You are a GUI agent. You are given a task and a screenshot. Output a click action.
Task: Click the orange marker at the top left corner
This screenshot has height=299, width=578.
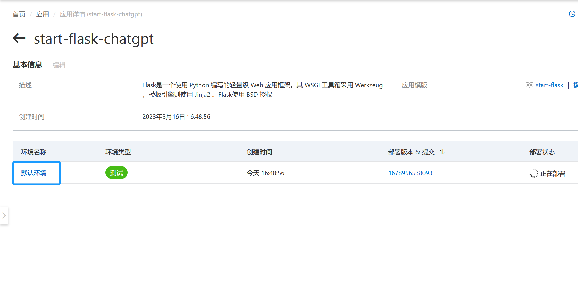pos(13,1)
